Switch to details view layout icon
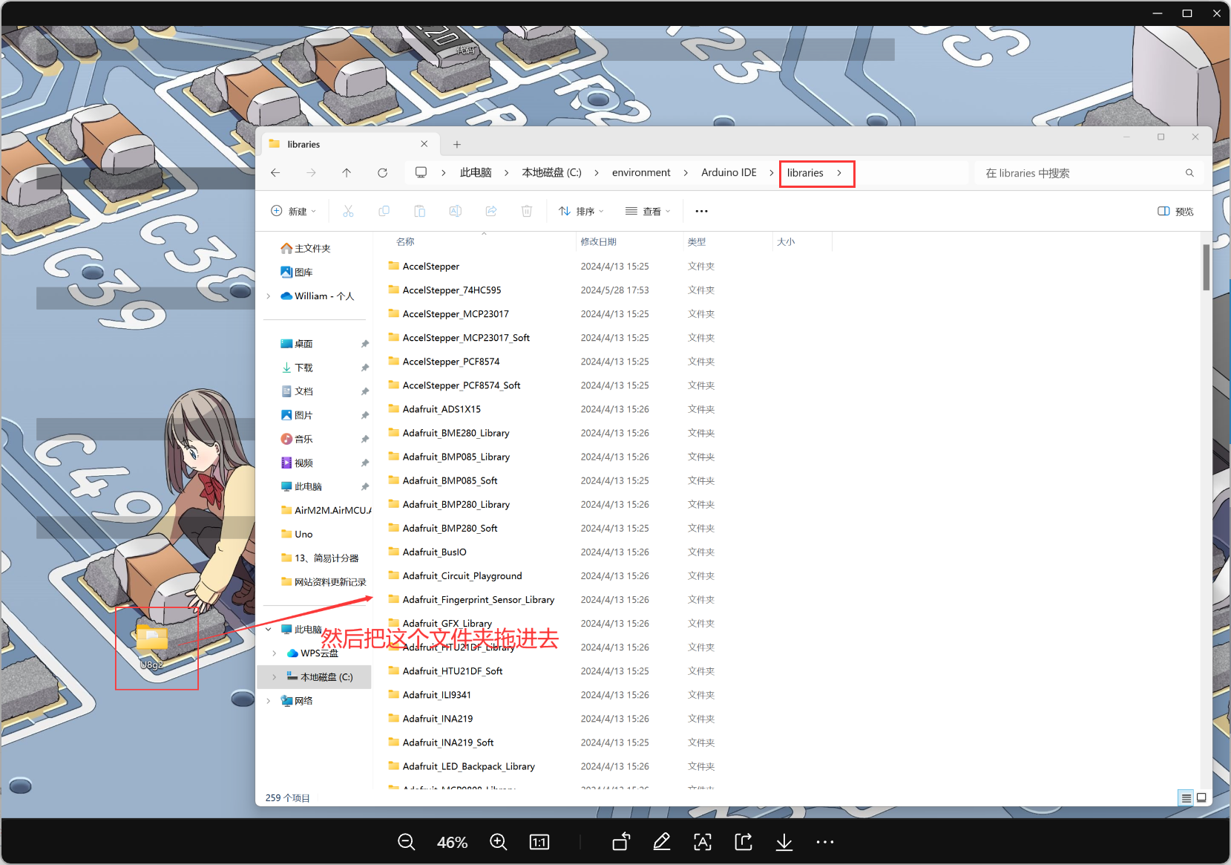The image size is (1231, 865). click(1186, 798)
